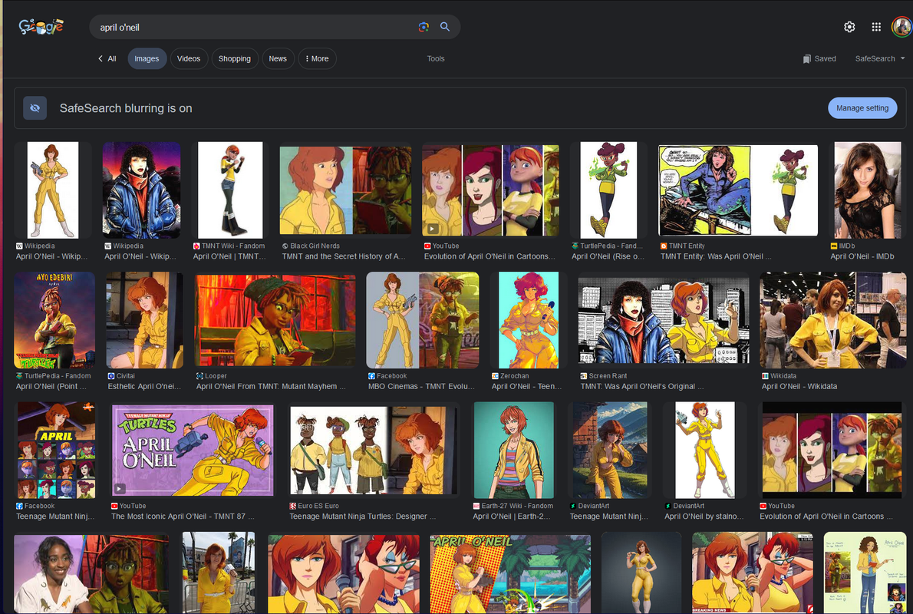The width and height of the screenshot is (913, 614).
Task: Search by image with Google Lens icon
Action: pos(424,27)
